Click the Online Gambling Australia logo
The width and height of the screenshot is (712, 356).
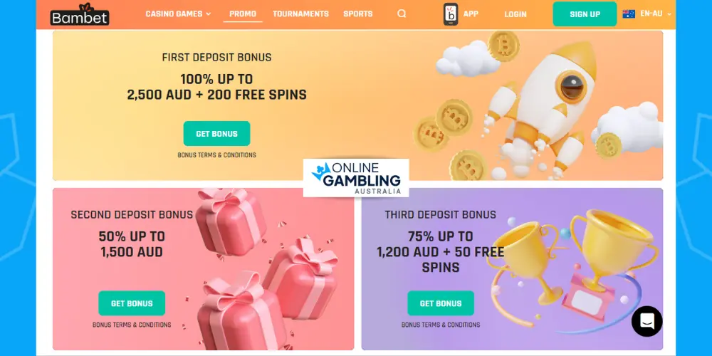pyautogui.click(x=356, y=178)
